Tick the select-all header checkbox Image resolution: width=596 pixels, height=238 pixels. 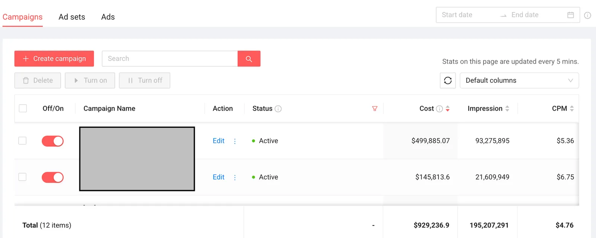(23, 108)
